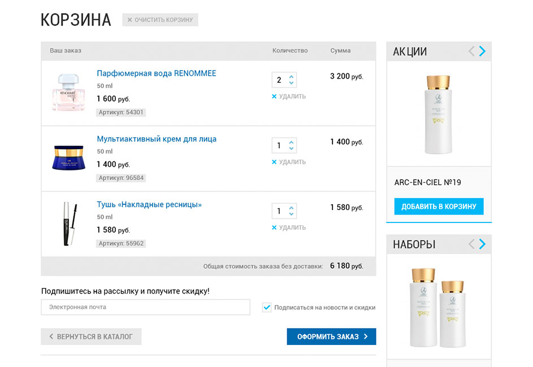The image size is (533, 367).
Task: Open the blue cream jar thumbnail
Action: [x=69, y=158]
